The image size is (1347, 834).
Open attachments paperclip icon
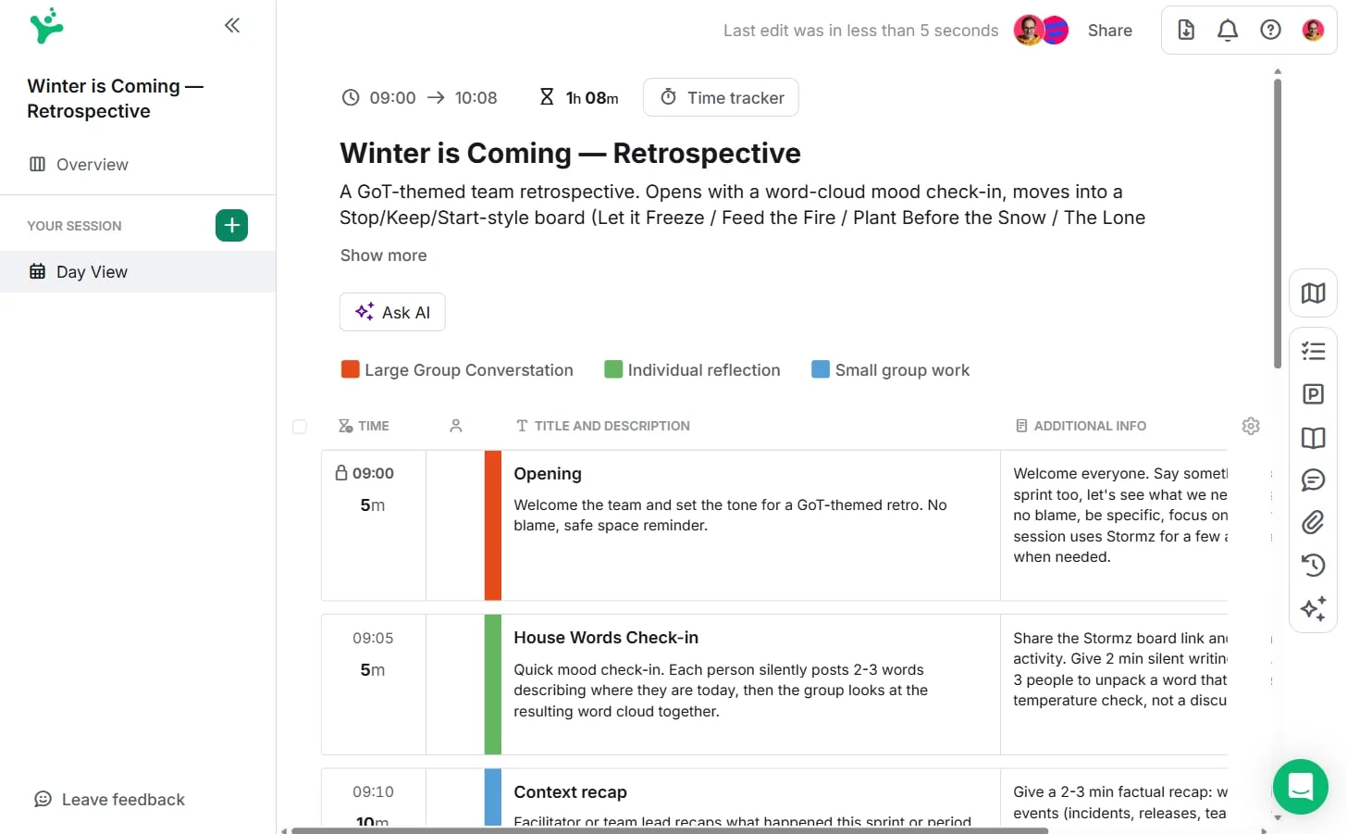[x=1313, y=523]
